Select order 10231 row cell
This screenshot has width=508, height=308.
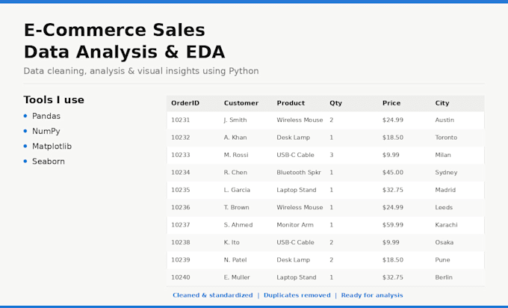point(181,120)
